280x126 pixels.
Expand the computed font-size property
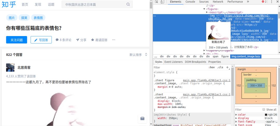click(x=236, y=125)
